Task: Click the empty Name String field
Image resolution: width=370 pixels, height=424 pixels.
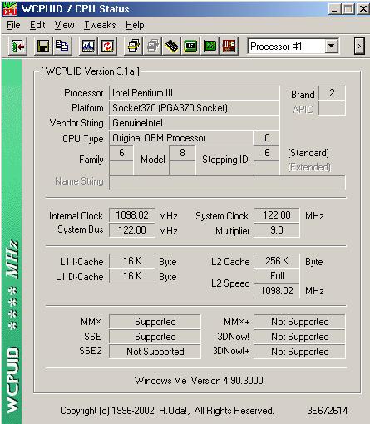Action: (x=227, y=183)
